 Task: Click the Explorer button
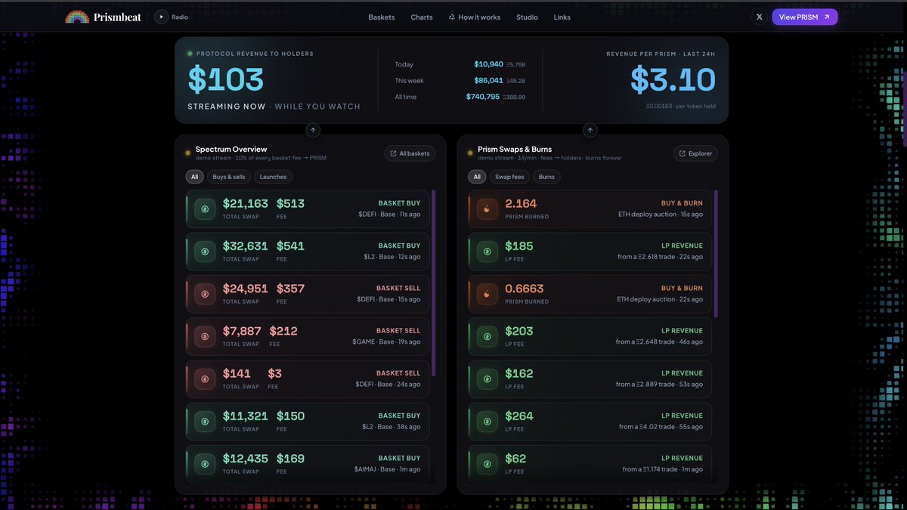tap(695, 153)
